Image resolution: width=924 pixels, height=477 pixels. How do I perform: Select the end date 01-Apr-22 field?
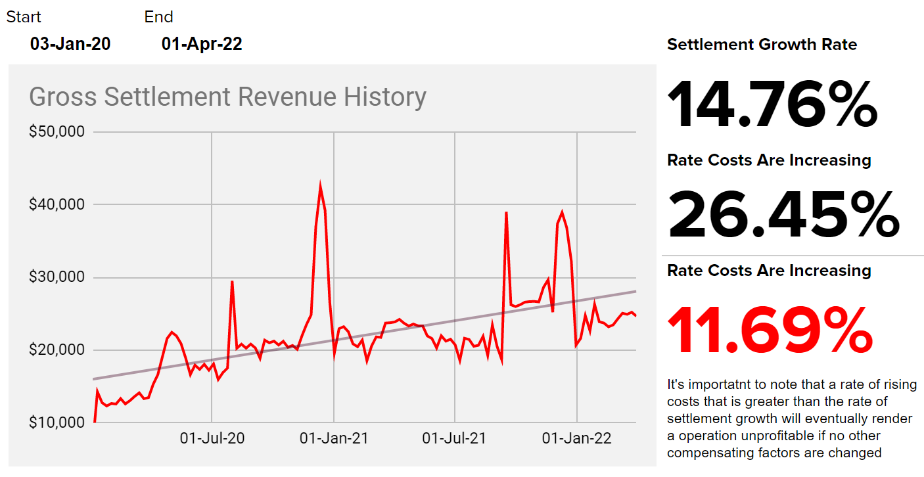202,44
